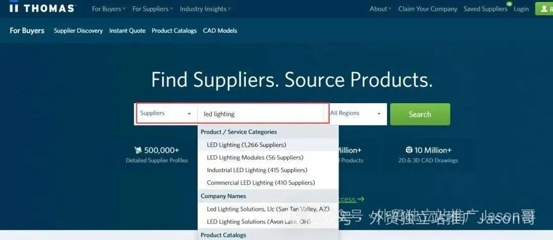This screenshot has height=240, width=553.
Task: Click the Thomas logo
Action: coord(42,8)
